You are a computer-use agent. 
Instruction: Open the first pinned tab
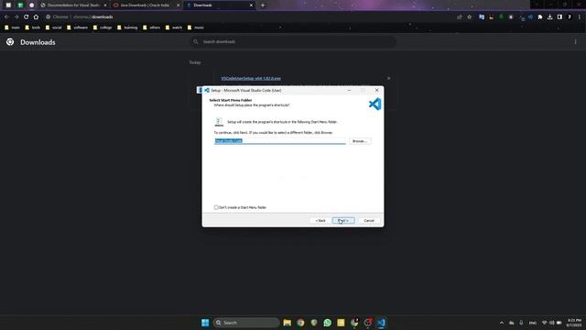tap(8, 5)
